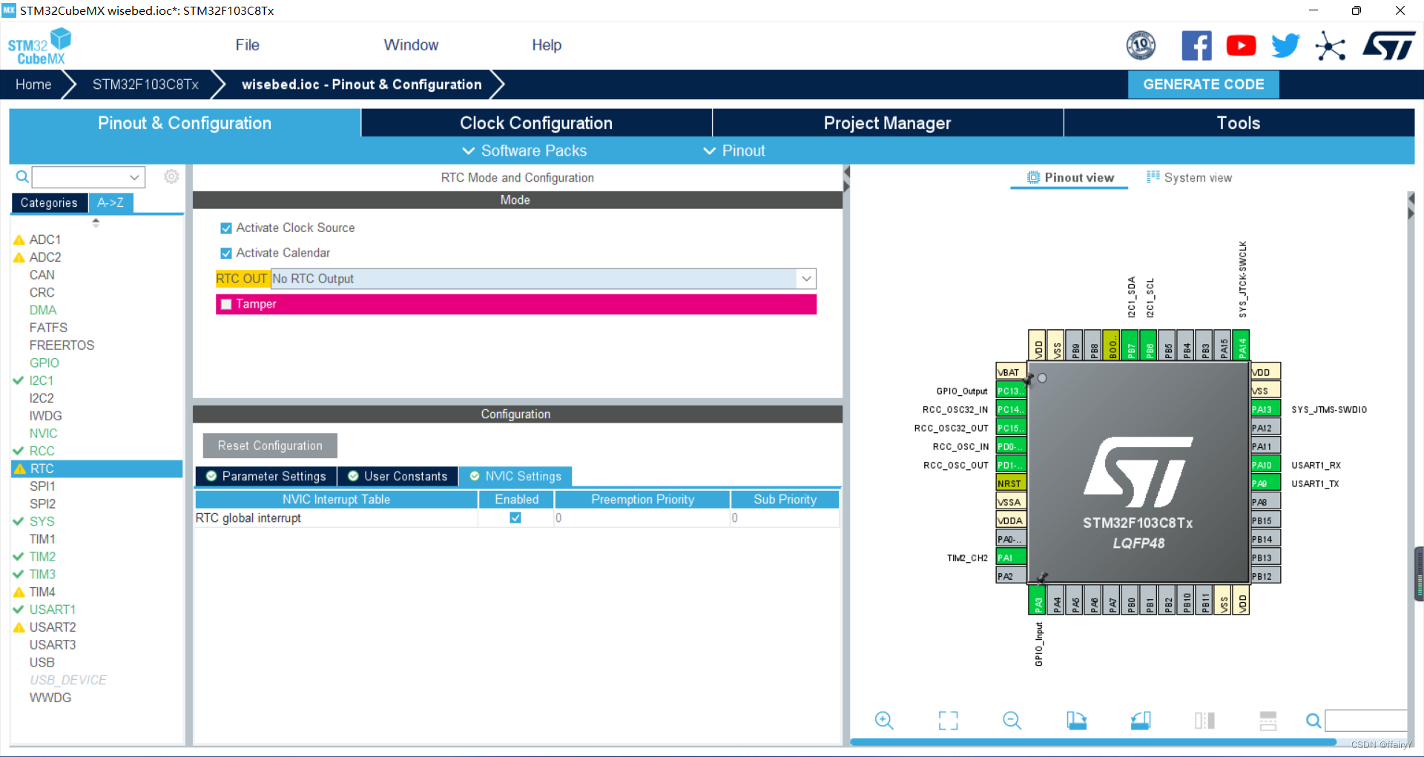Click the green PA3 pin on chip
Screen dimensions: 1424x757
(x=1037, y=600)
